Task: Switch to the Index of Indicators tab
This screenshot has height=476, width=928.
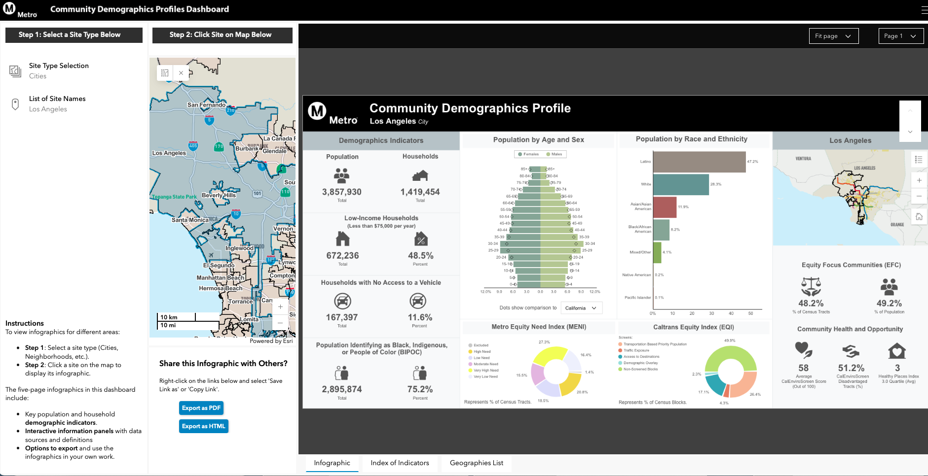Action: [x=400, y=463]
